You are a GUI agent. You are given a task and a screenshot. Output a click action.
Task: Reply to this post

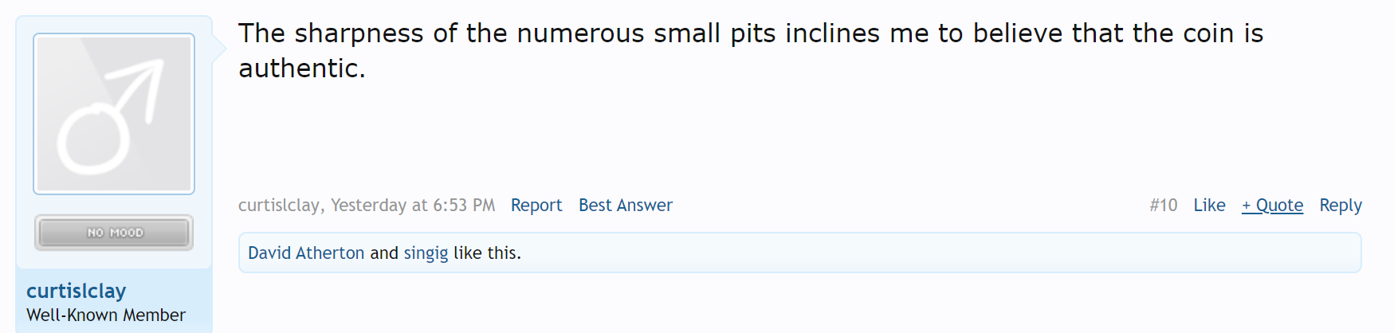(x=1341, y=206)
